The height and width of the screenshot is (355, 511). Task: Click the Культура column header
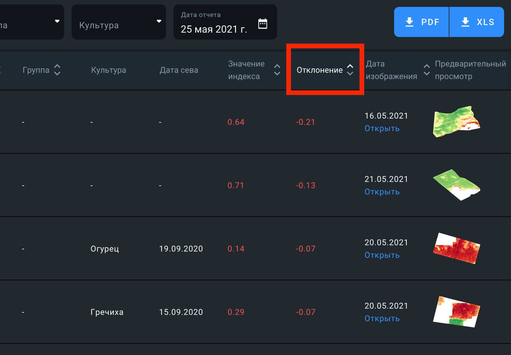tap(108, 70)
